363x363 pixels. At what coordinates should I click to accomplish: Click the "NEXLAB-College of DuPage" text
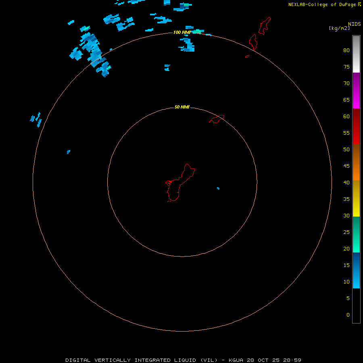tap(322, 4)
